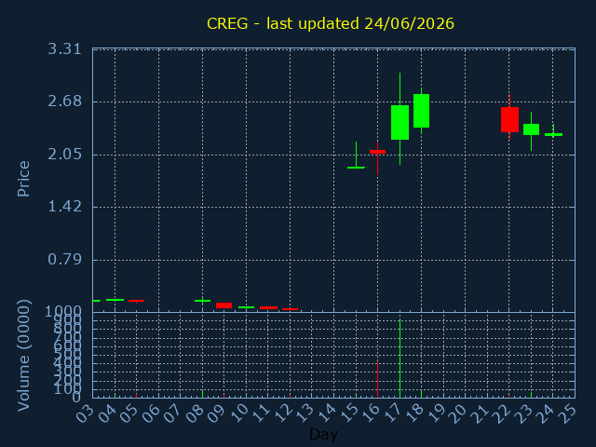Click the vertical Price axis title
Image resolution: width=596 pixels, height=447 pixels.
click(x=23, y=179)
